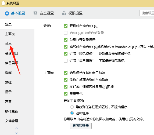Go to 热键 settings section
This screenshot has height=135, width=154.
(x=8, y=82)
